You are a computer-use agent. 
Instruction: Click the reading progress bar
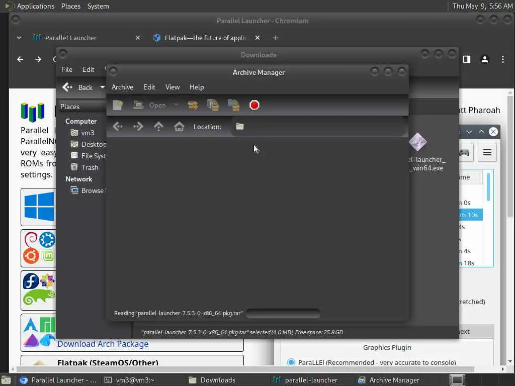283,313
